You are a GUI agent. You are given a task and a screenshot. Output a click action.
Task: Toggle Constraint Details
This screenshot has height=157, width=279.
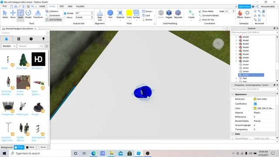(209, 16)
